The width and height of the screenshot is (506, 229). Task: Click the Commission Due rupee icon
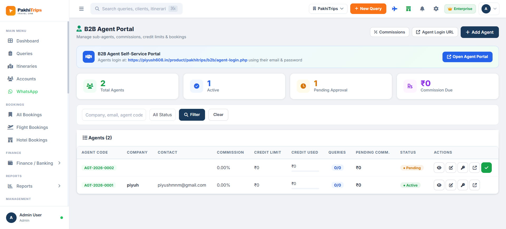tap(410, 86)
